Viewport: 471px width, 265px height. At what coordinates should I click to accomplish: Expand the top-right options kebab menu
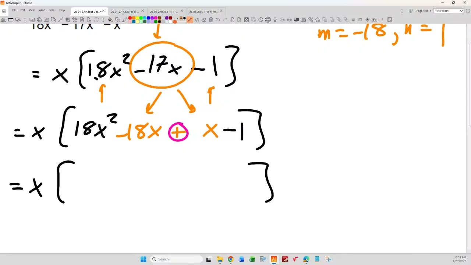(x=401, y=11)
